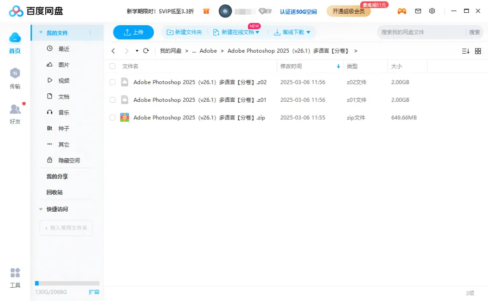Click the 认证送50G空间 link
This screenshot has height=301, width=488.
(x=298, y=12)
